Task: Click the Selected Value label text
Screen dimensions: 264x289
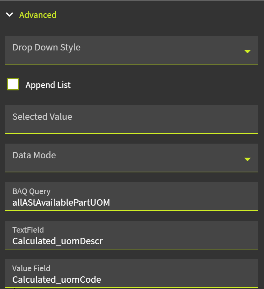Action: pos(42,117)
